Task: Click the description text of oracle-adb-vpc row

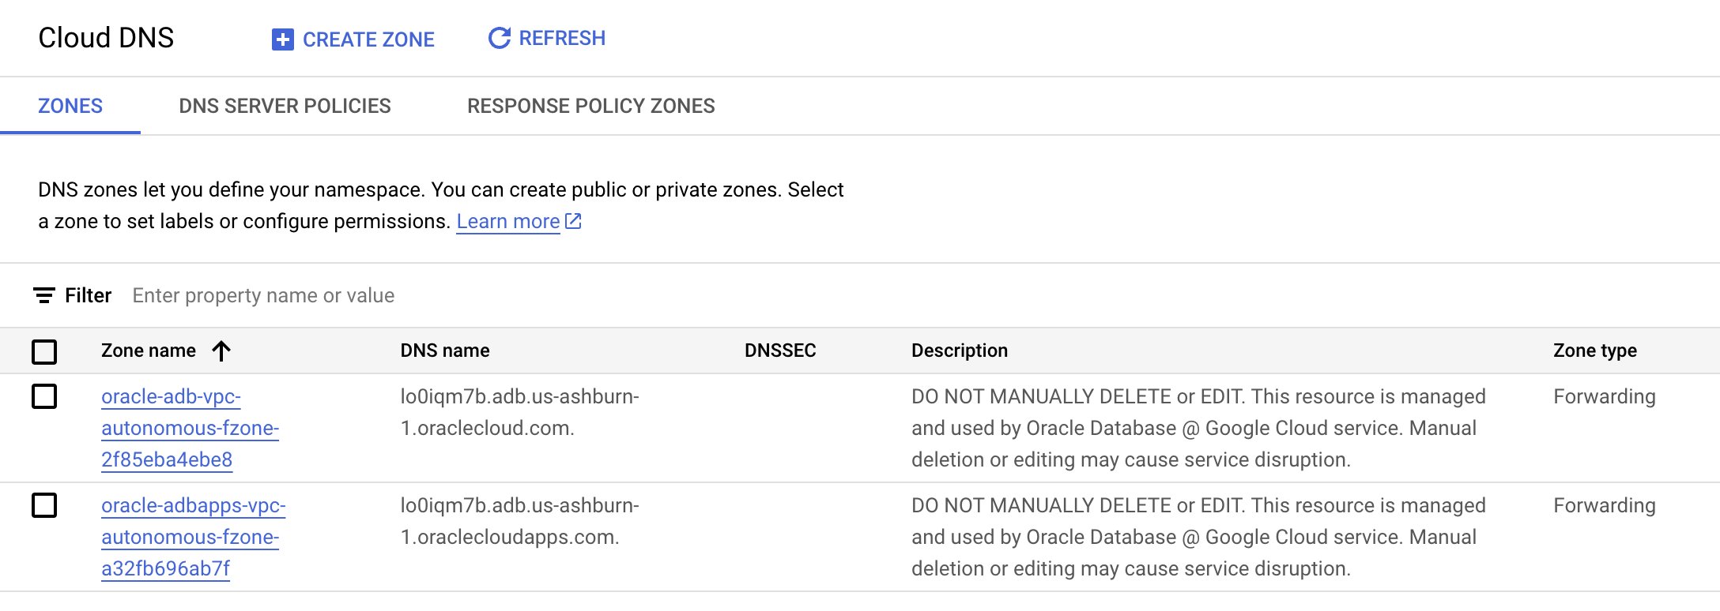Action: point(1199,428)
